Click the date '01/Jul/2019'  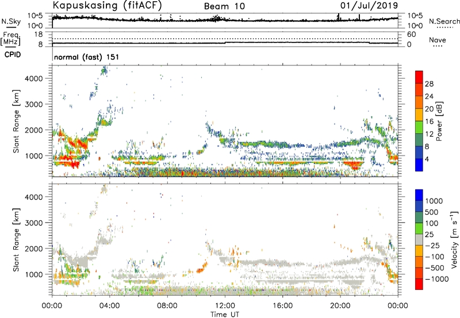(369, 5)
